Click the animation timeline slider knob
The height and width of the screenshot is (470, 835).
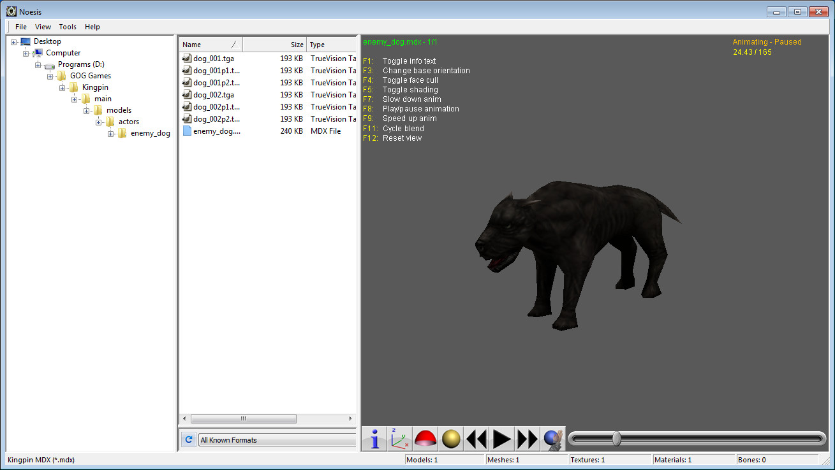point(616,438)
